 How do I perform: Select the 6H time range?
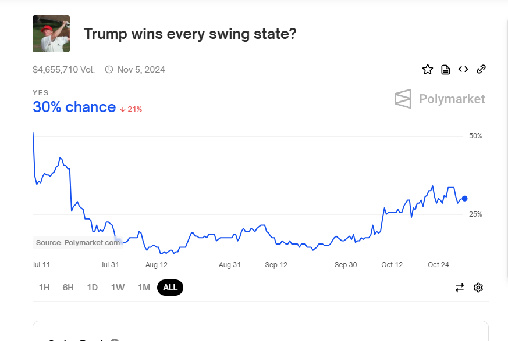click(68, 288)
